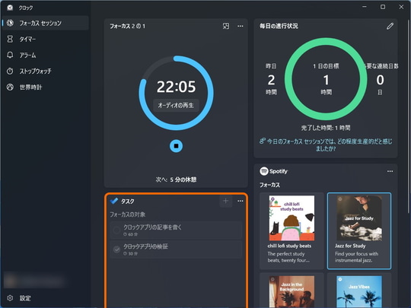Click the 毎日の進行状況 heading
The width and height of the screenshot is (411, 308).
(279, 26)
